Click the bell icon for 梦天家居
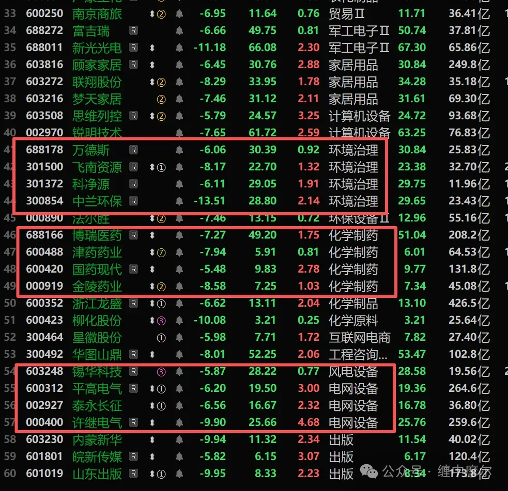The image size is (508, 491). click(x=179, y=99)
